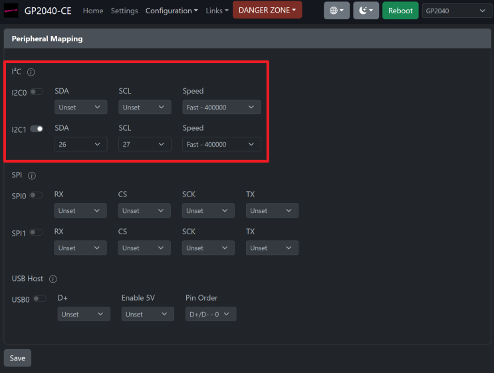Click the green Reboot button
494x373 pixels.
[x=400, y=11]
